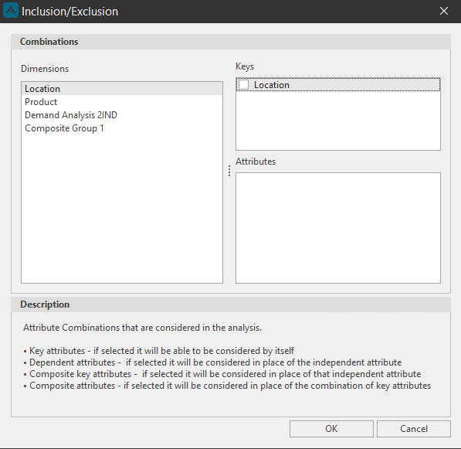Image resolution: width=461 pixels, height=449 pixels.
Task: Confirm with the OK button
Action: [331, 429]
